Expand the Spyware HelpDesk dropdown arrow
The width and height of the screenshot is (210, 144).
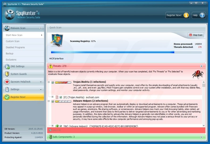click(x=41, y=82)
